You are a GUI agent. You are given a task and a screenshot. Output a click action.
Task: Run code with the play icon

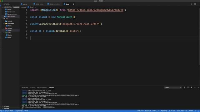coord(191,4)
